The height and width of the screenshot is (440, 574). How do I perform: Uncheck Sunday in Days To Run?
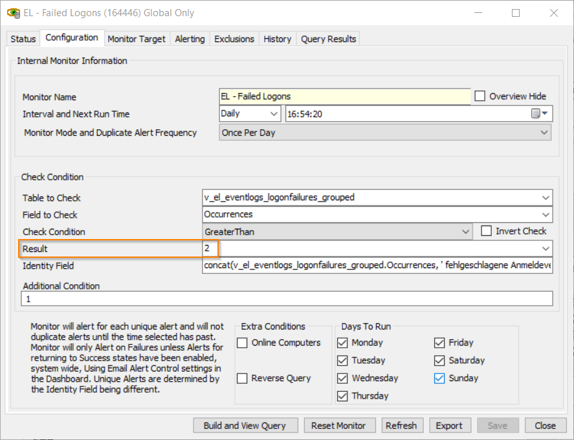(x=440, y=379)
